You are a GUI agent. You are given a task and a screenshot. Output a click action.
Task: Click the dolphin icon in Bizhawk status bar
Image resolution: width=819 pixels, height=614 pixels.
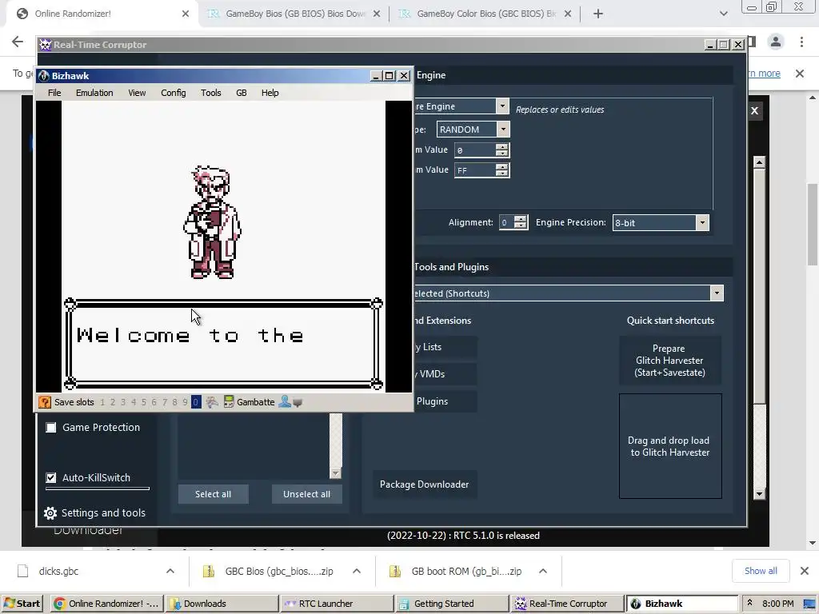coord(211,402)
